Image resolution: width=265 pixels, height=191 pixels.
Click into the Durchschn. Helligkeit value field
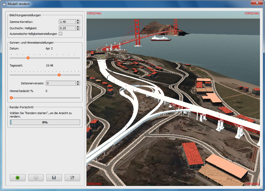pyautogui.click(x=67, y=28)
